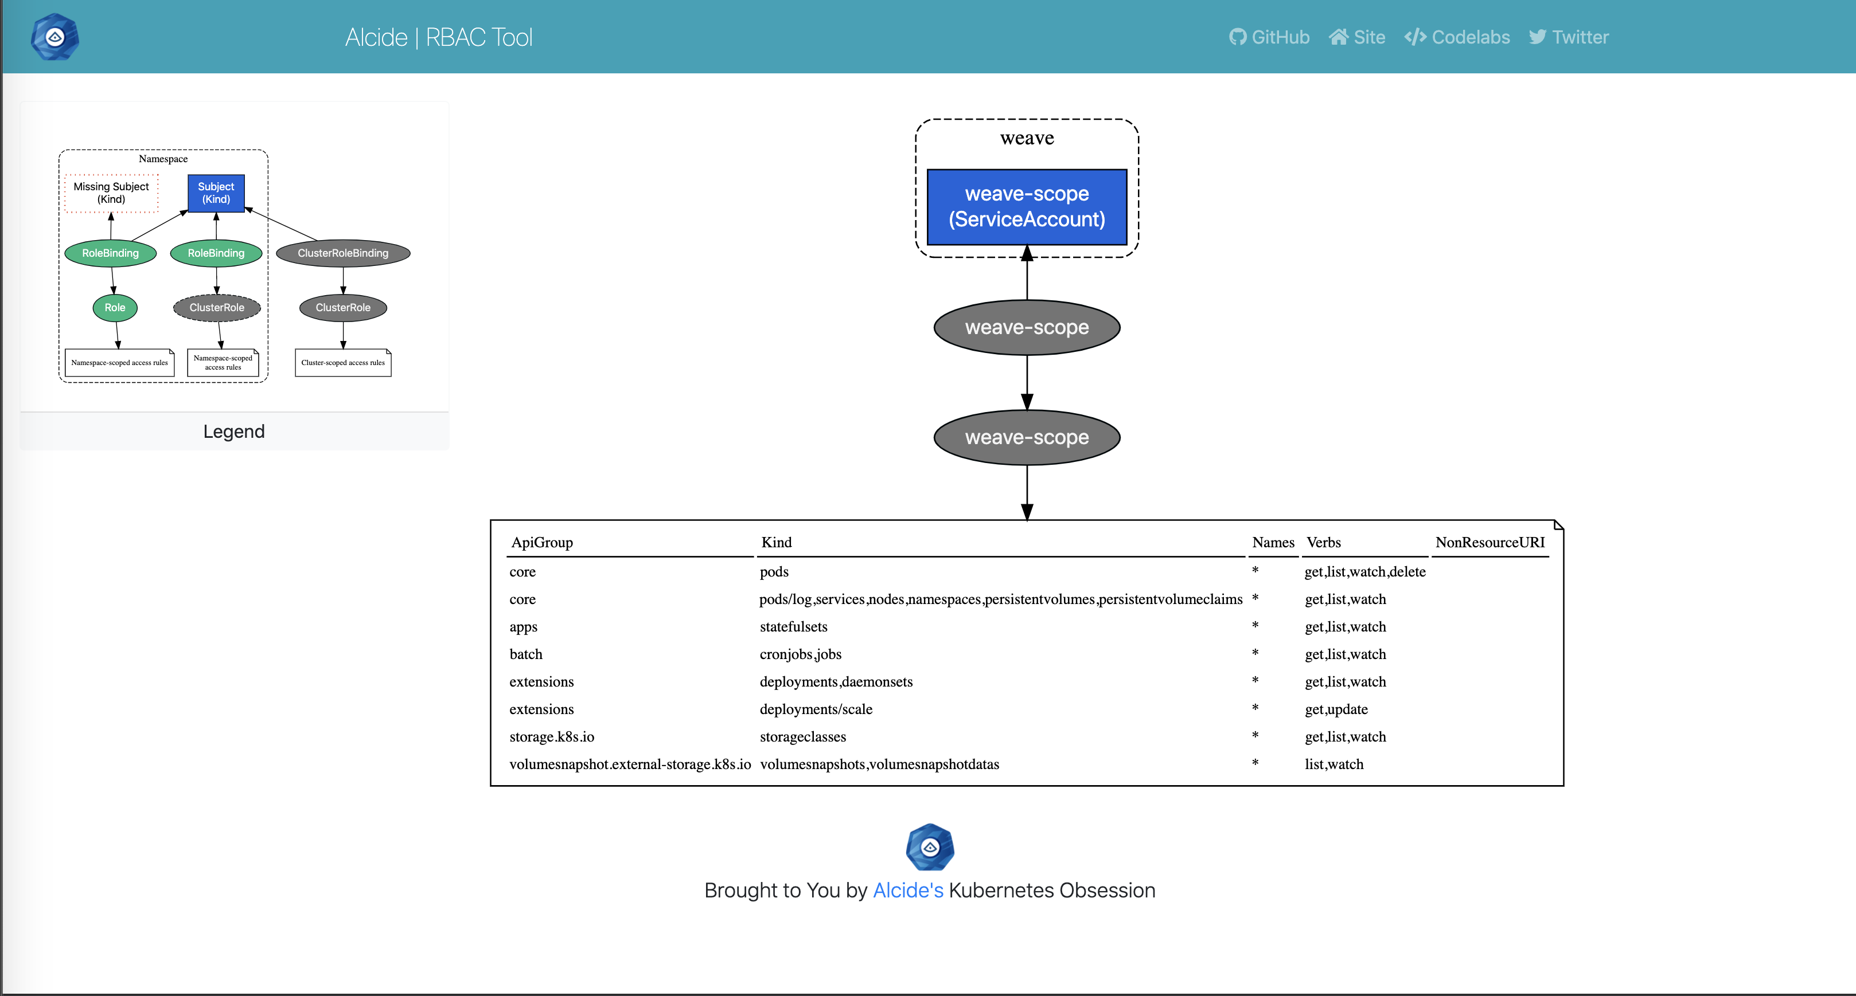The width and height of the screenshot is (1856, 996).
Task: Click the Alcide logo in the header
Action: pyautogui.click(x=54, y=37)
